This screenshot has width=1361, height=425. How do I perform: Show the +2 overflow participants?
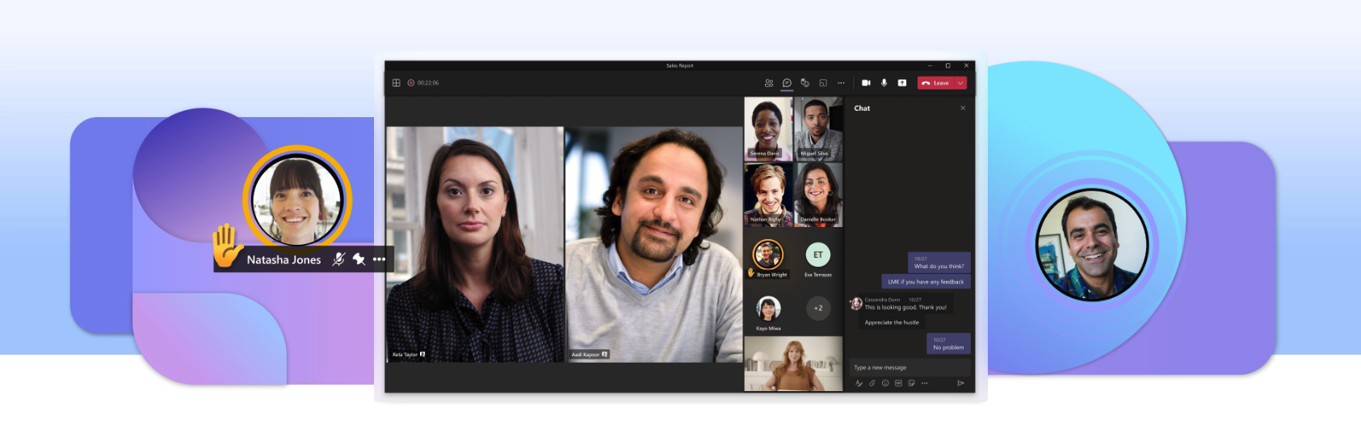pyautogui.click(x=818, y=308)
